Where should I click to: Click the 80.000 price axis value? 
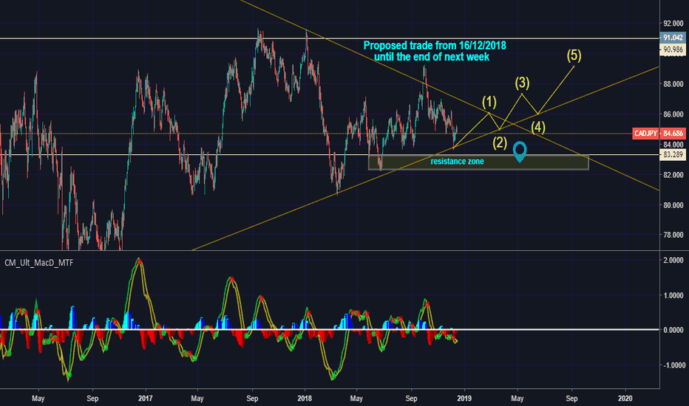[673, 205]
